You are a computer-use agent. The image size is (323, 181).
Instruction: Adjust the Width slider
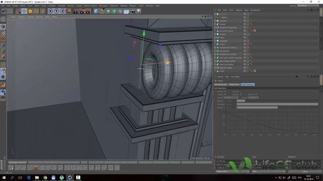(x=277, y=108)
